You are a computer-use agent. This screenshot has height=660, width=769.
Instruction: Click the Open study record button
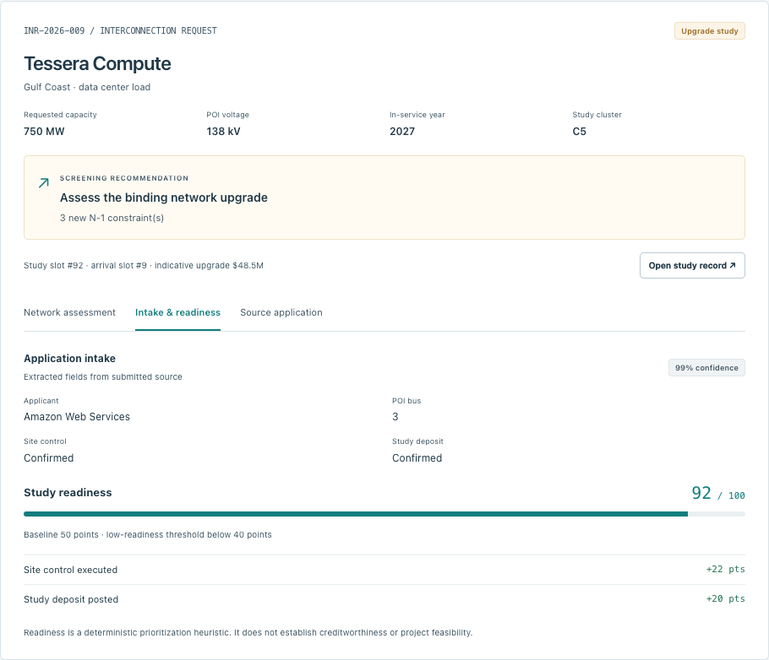[x=692, y=266]
